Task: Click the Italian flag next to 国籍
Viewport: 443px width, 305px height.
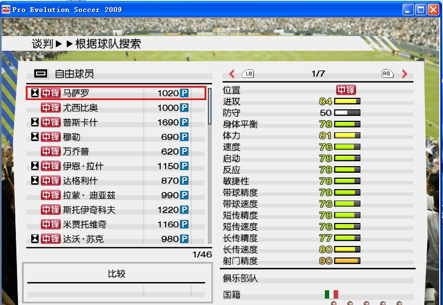Action: click(331, 294)
